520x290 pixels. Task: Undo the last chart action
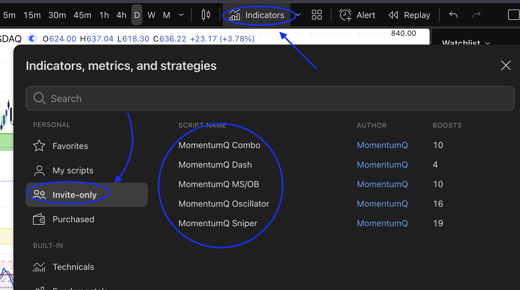pyautogui.click(x=453, y=14)
